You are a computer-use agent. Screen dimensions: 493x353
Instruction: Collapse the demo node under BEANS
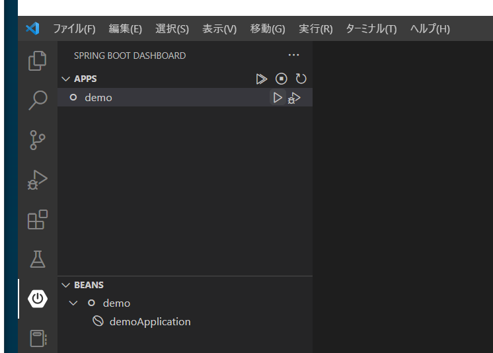pyautogui.click(x=74, y=303)
